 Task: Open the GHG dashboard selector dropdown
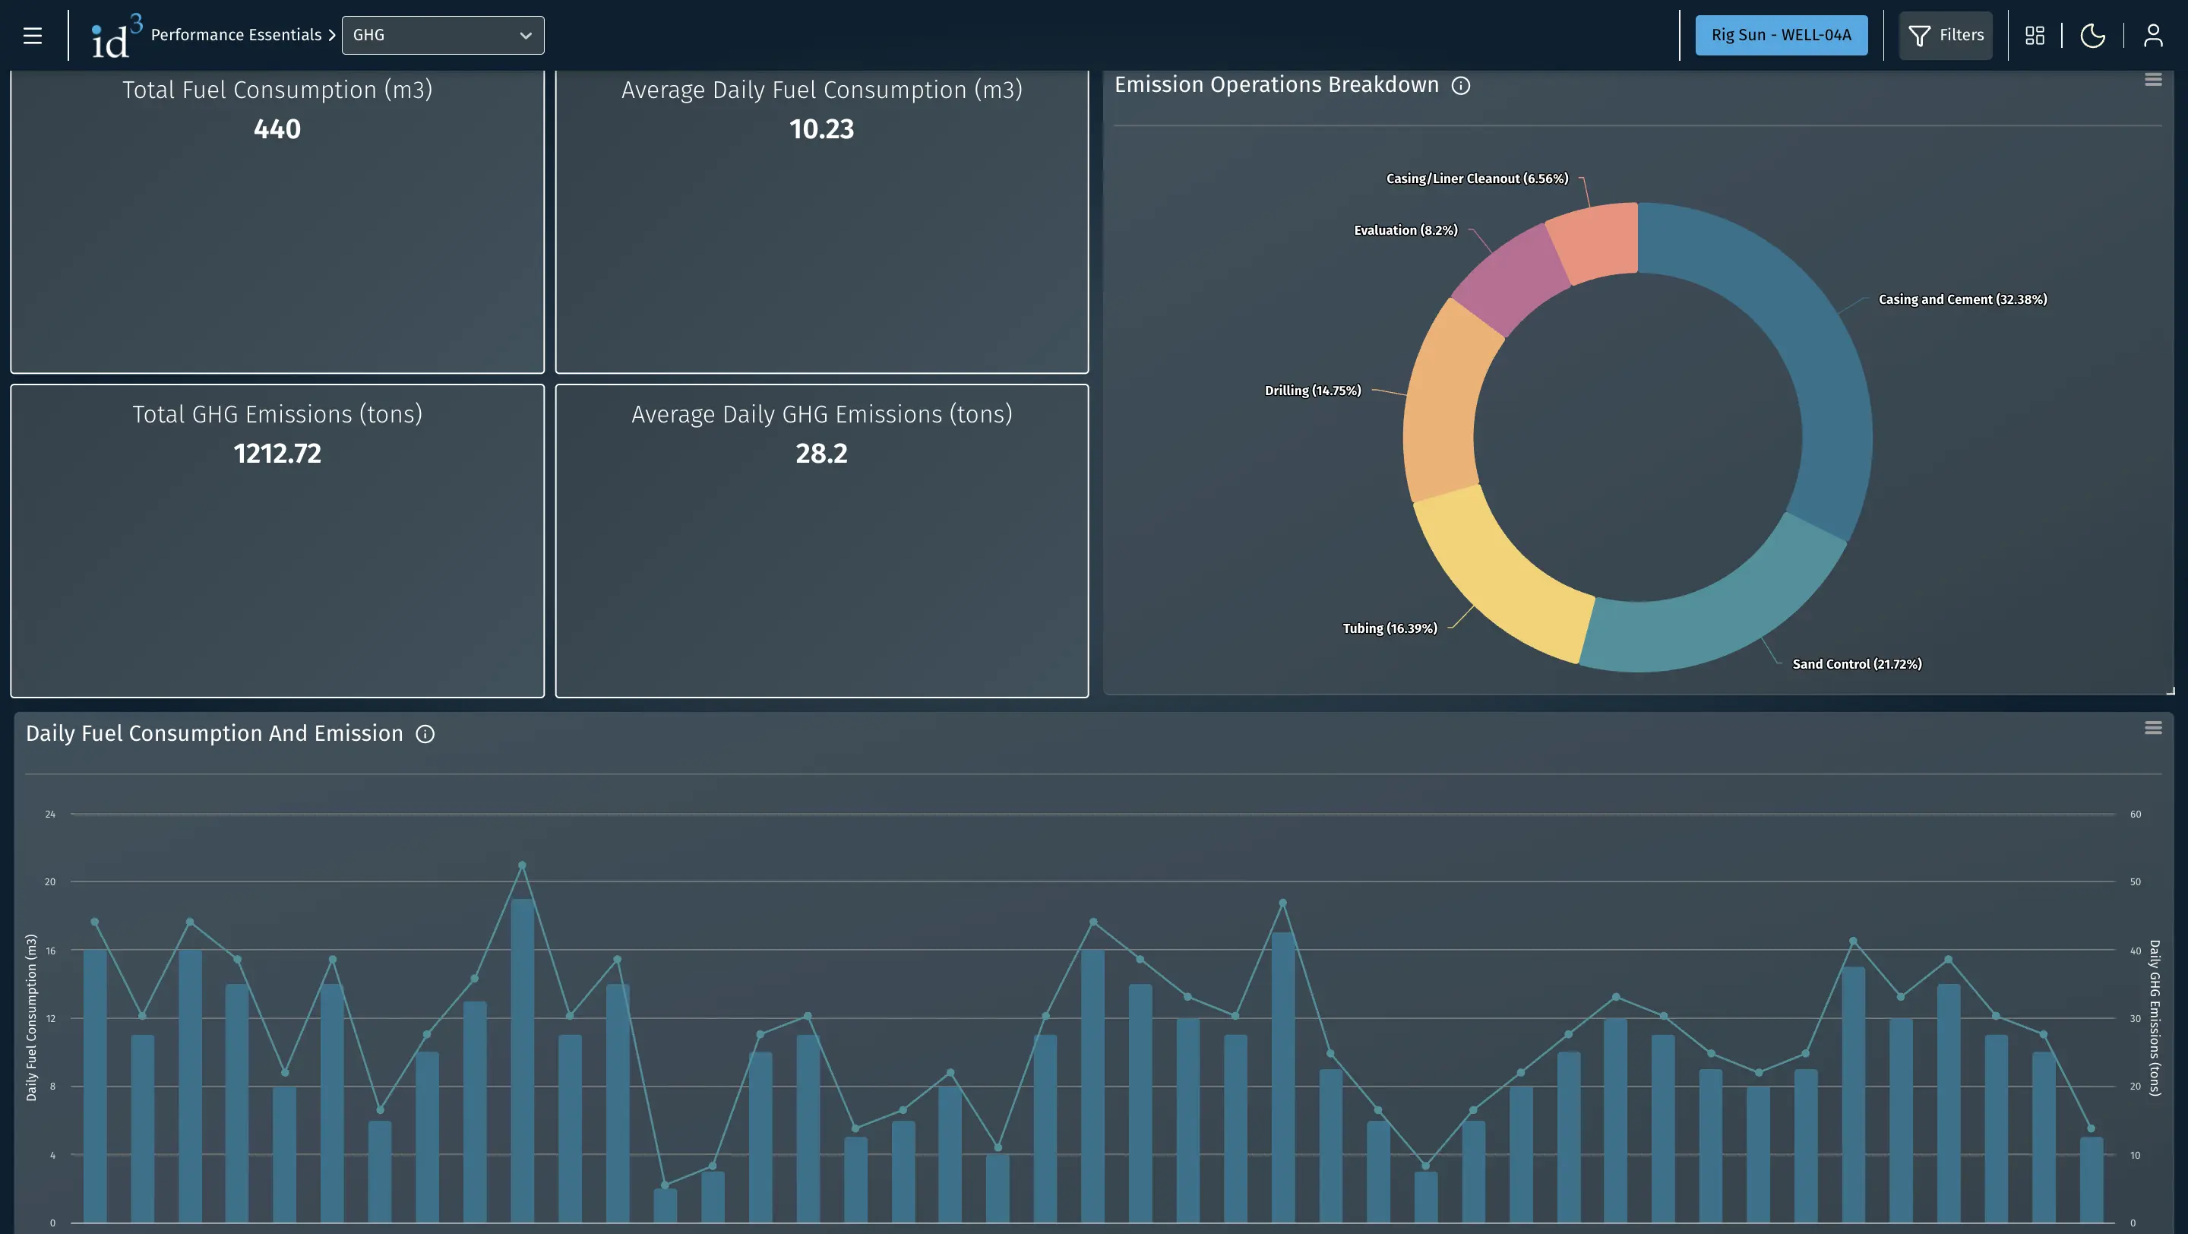click(x=442, y=35)
